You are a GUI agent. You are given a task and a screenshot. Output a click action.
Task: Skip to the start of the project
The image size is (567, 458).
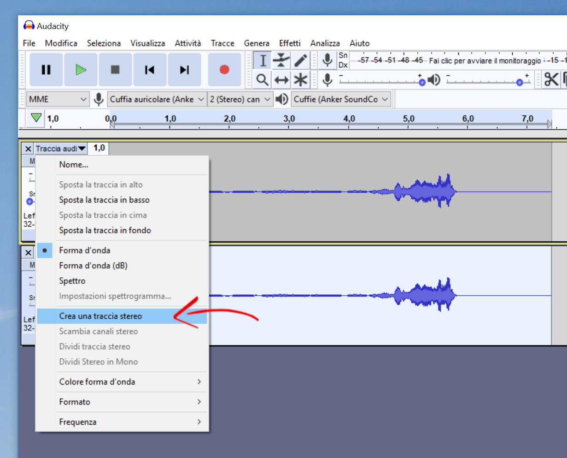point(150,70)
